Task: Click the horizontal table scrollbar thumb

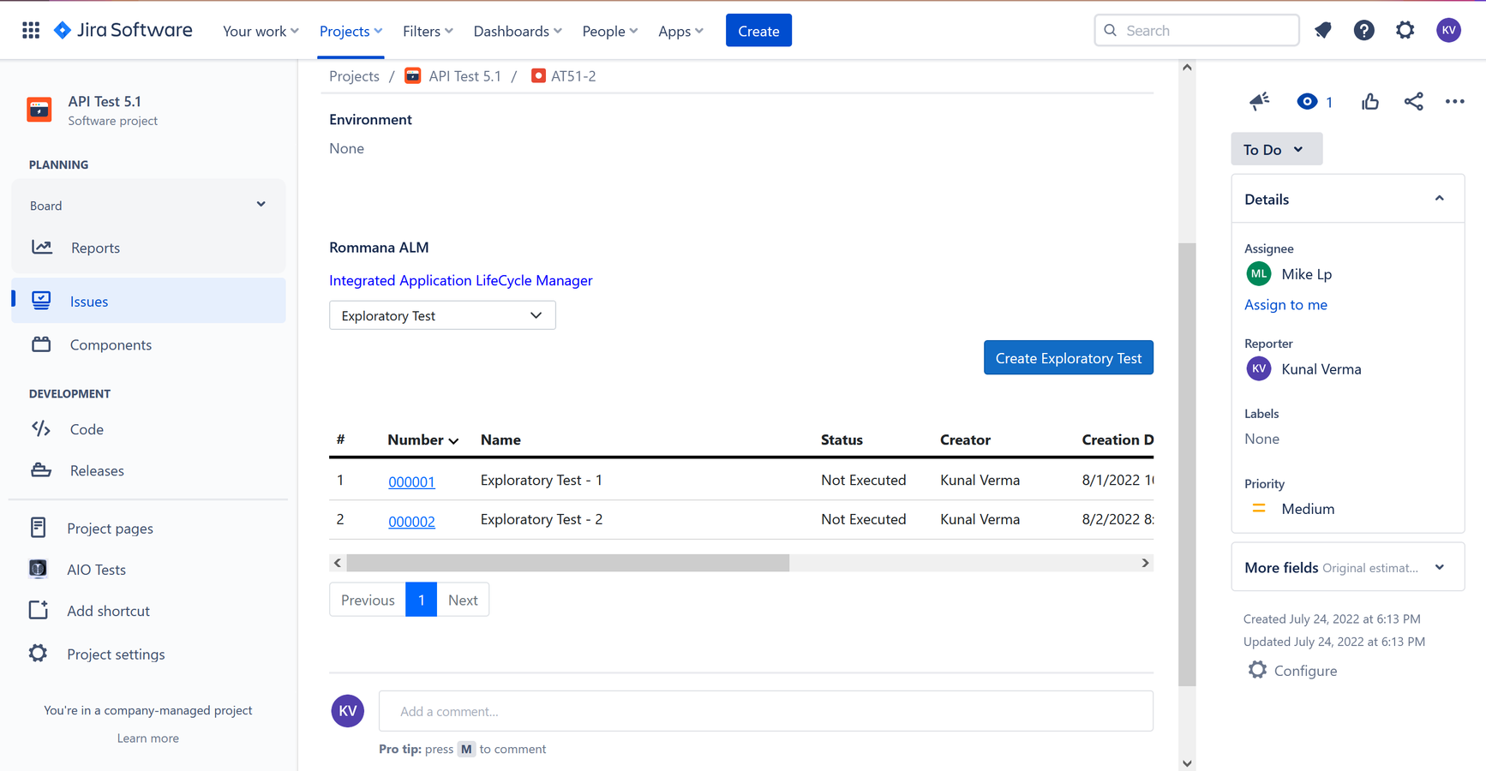Action: [x=567, y=563]
